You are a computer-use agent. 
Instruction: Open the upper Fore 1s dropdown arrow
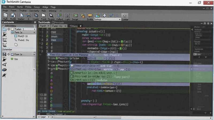[x=34, y=32]
